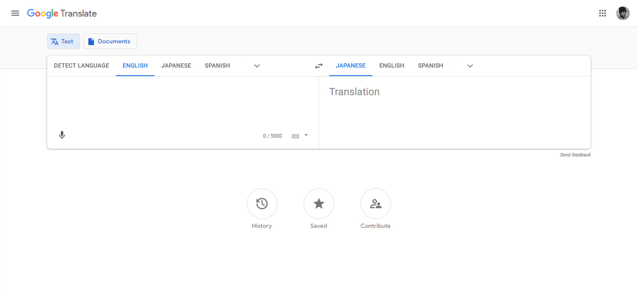Viewport: 637px width, 295px height.
Task: Click the source text input area
Action: click(183, 102)
